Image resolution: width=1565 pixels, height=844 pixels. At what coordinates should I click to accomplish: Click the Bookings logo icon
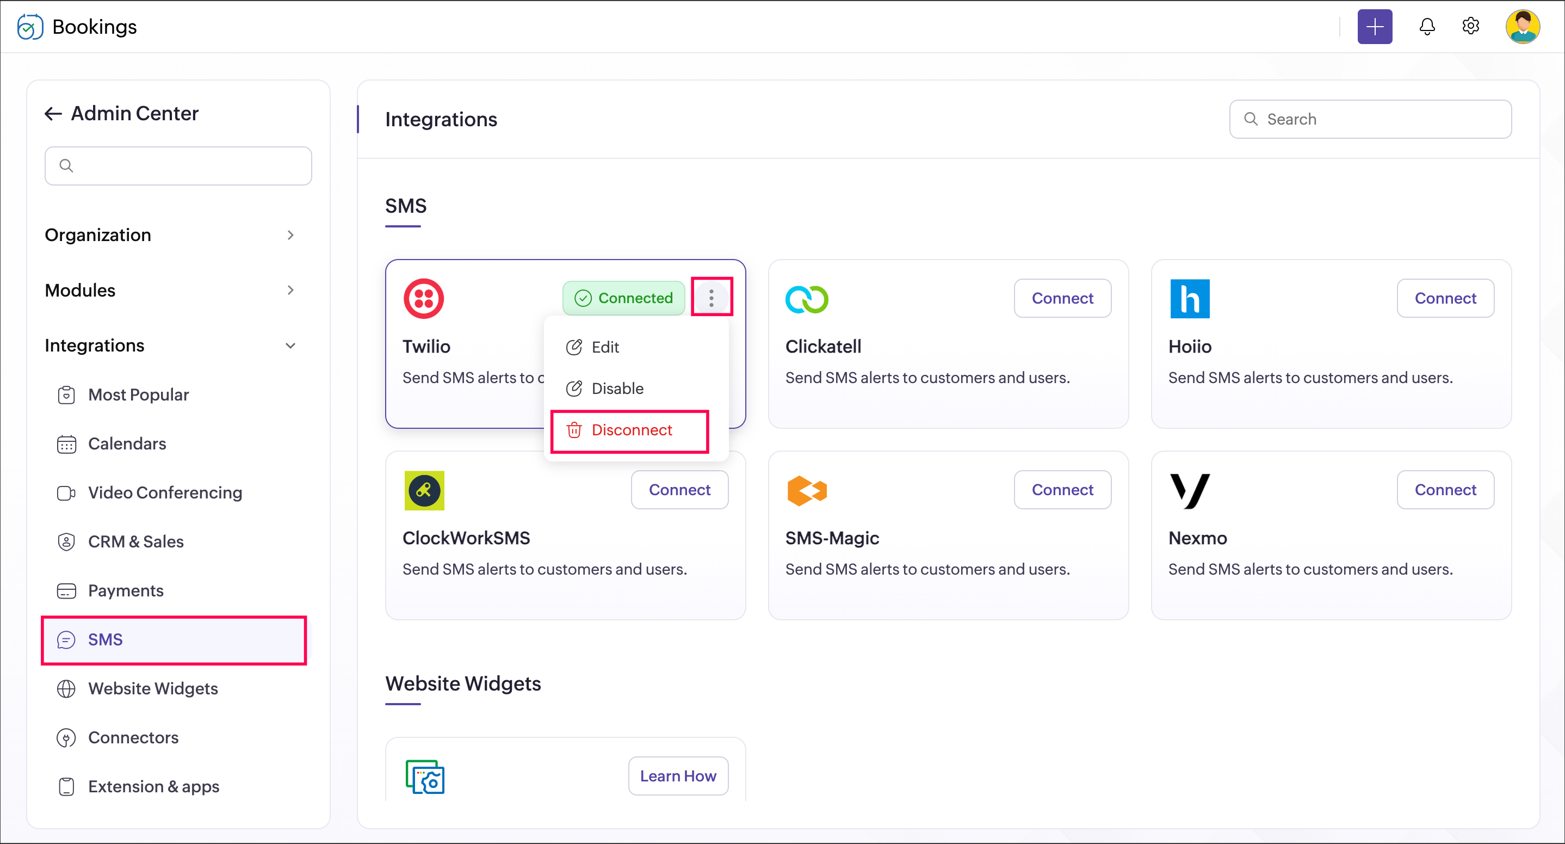[x=30, y=27]
